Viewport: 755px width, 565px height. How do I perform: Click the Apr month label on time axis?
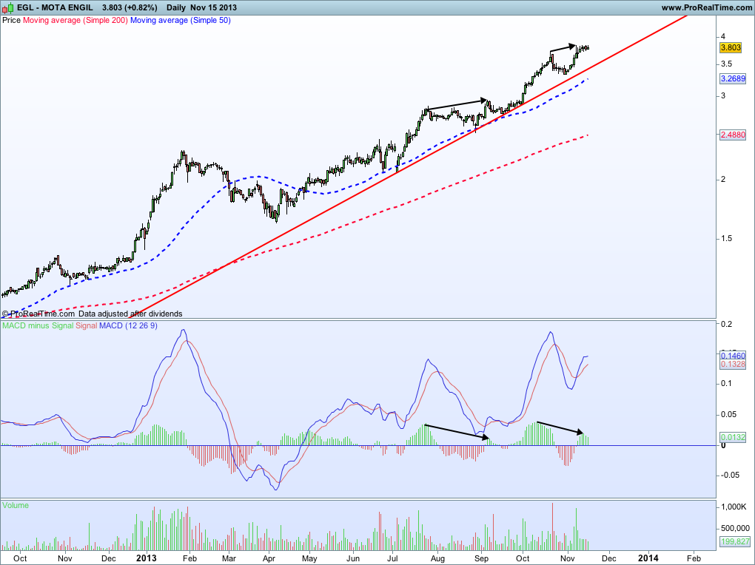[x=269, y=559]
